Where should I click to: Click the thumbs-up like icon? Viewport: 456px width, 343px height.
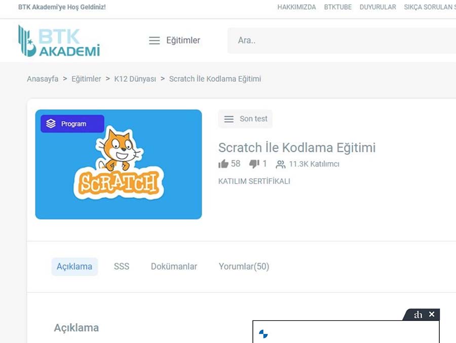(223, 164)
